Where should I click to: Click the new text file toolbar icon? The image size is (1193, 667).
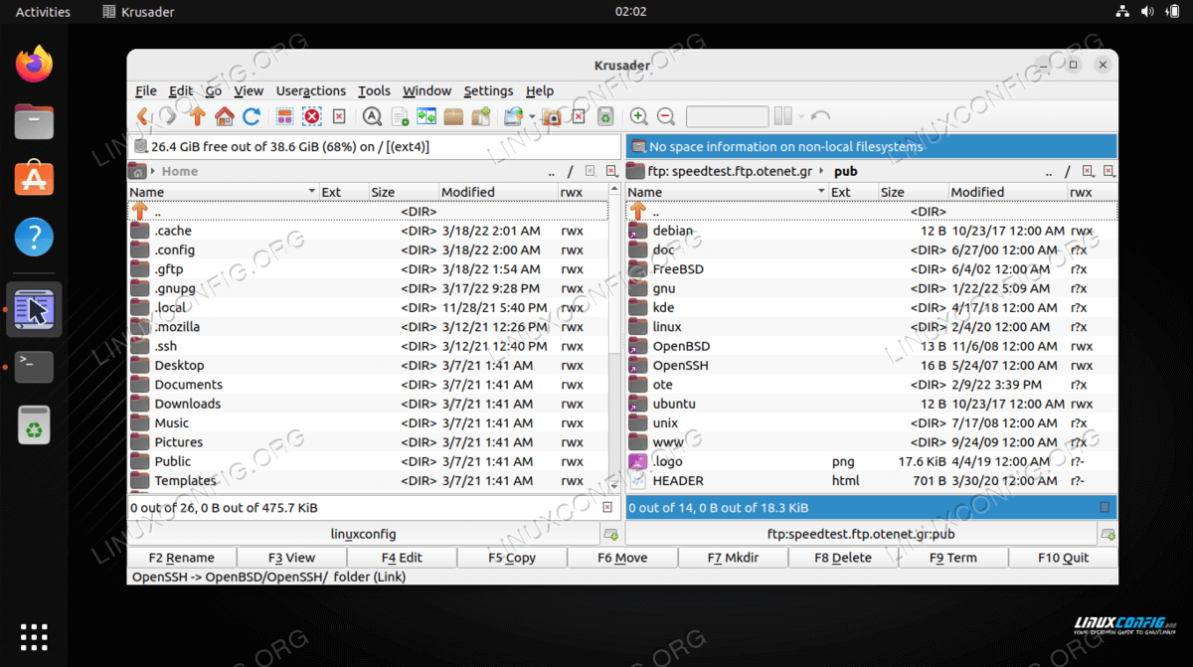[x=400, y=117]
